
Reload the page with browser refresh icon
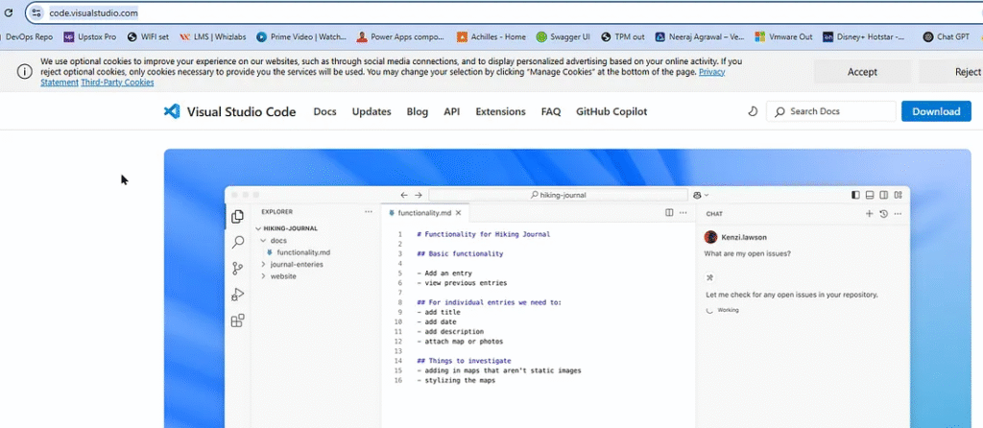[9, 12]
